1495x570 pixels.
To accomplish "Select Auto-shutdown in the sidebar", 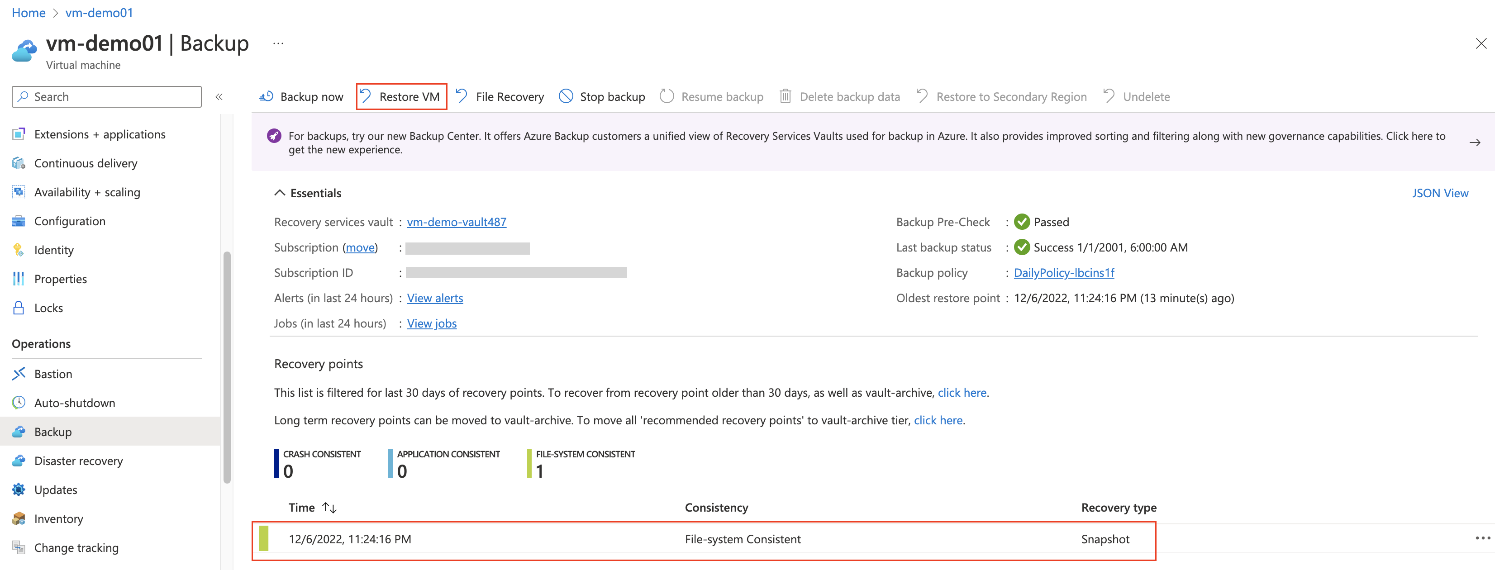I will [74, 403].
